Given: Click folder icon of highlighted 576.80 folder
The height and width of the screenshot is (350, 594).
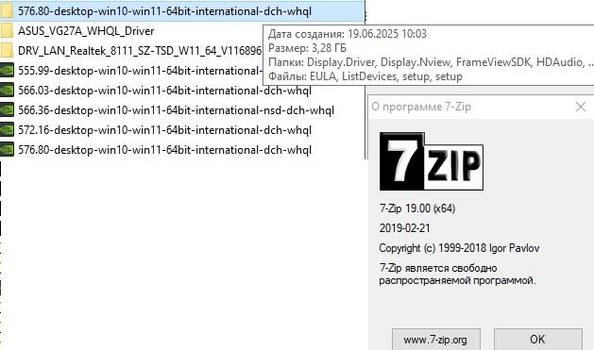Looking at the screenshot, I should coord(7,11).
